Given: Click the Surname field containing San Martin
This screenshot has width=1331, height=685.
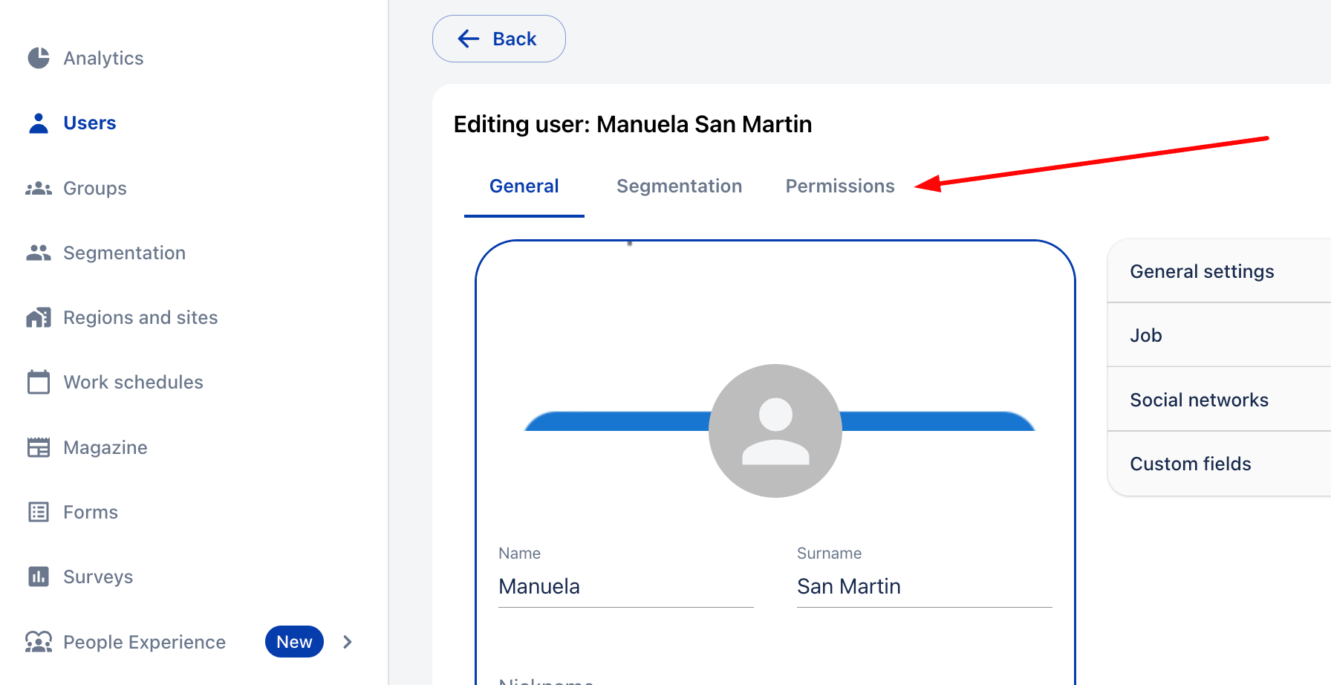Looking at the screenshot, I should 924,587.
